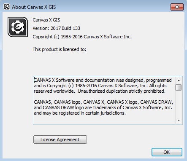The image size is (187, 161).
Task: Click the scrollbar thumb of the legal text box
Action: (179, 87)
